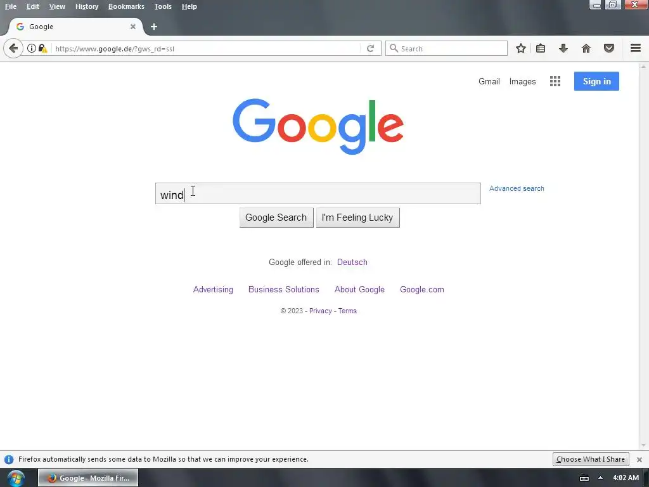The image size is (649, 487).
Task: Open the Gmail link
Action: 489,82
